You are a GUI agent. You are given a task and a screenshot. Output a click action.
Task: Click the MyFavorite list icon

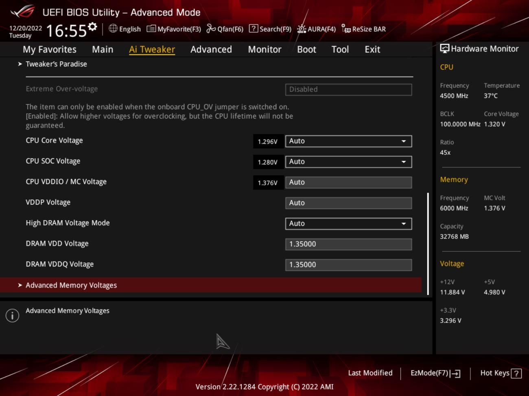[x=151, y=28]
